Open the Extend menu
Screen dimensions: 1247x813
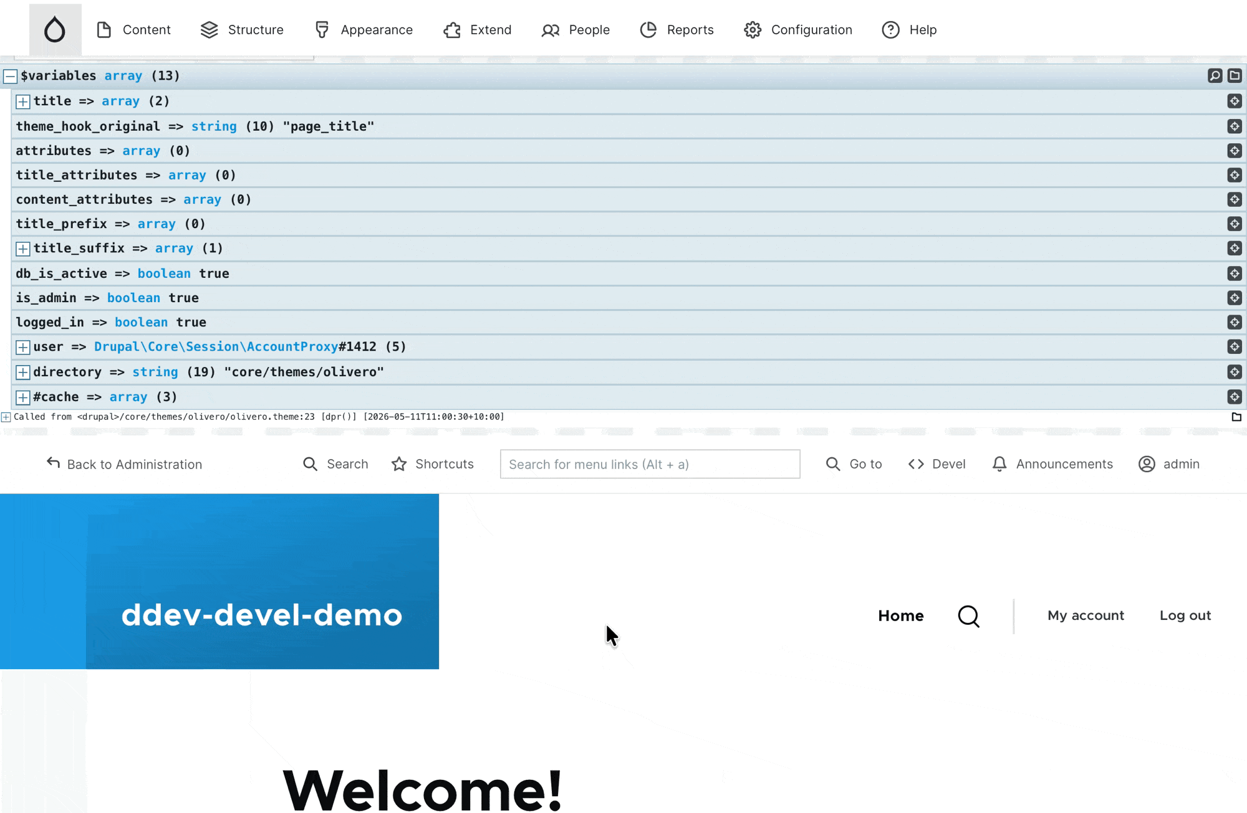click(478, 30)
